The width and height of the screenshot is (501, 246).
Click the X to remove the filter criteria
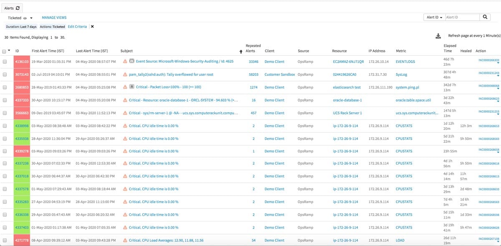pos(91,26)
